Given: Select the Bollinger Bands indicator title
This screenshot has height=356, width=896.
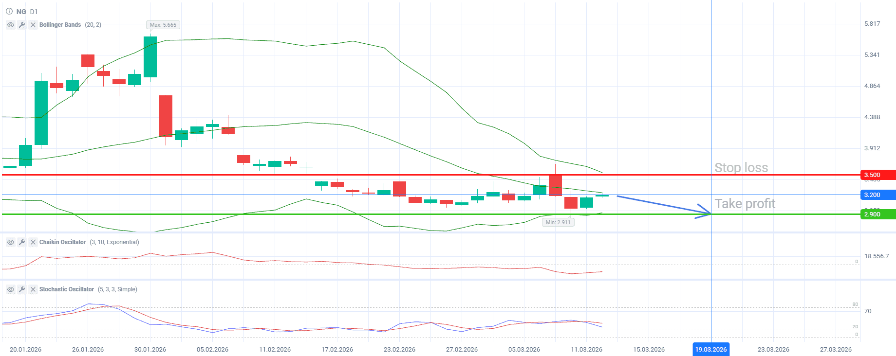Looking at the screenshot, I should point(60,25).
